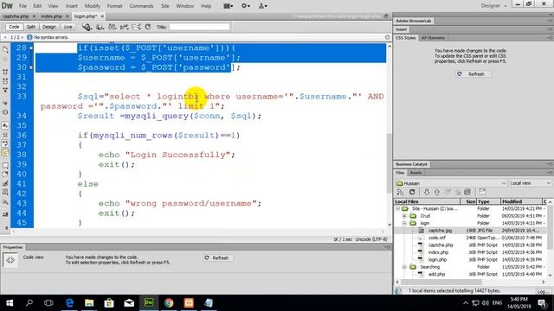Screen dimensions: 554x311
Task: Open the Designer workspace dropdown
Action: 493,6
